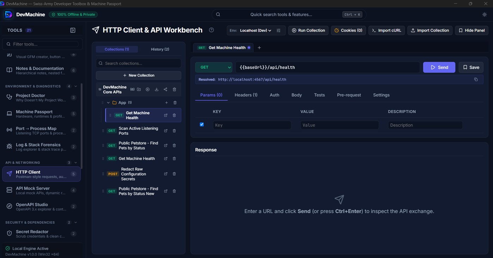This screenshot has width=493, height=258.
Task: Delete the Redact Raw Configuration Secrets request
Action: [x=174, y=174]
